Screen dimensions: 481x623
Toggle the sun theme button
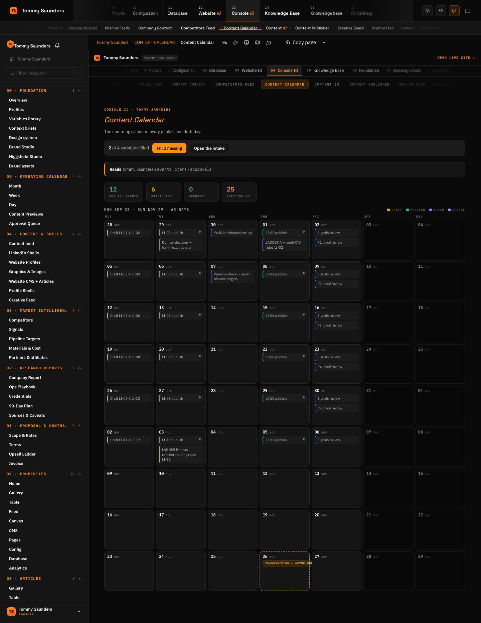pyautogui.click(x=428, y=11)
